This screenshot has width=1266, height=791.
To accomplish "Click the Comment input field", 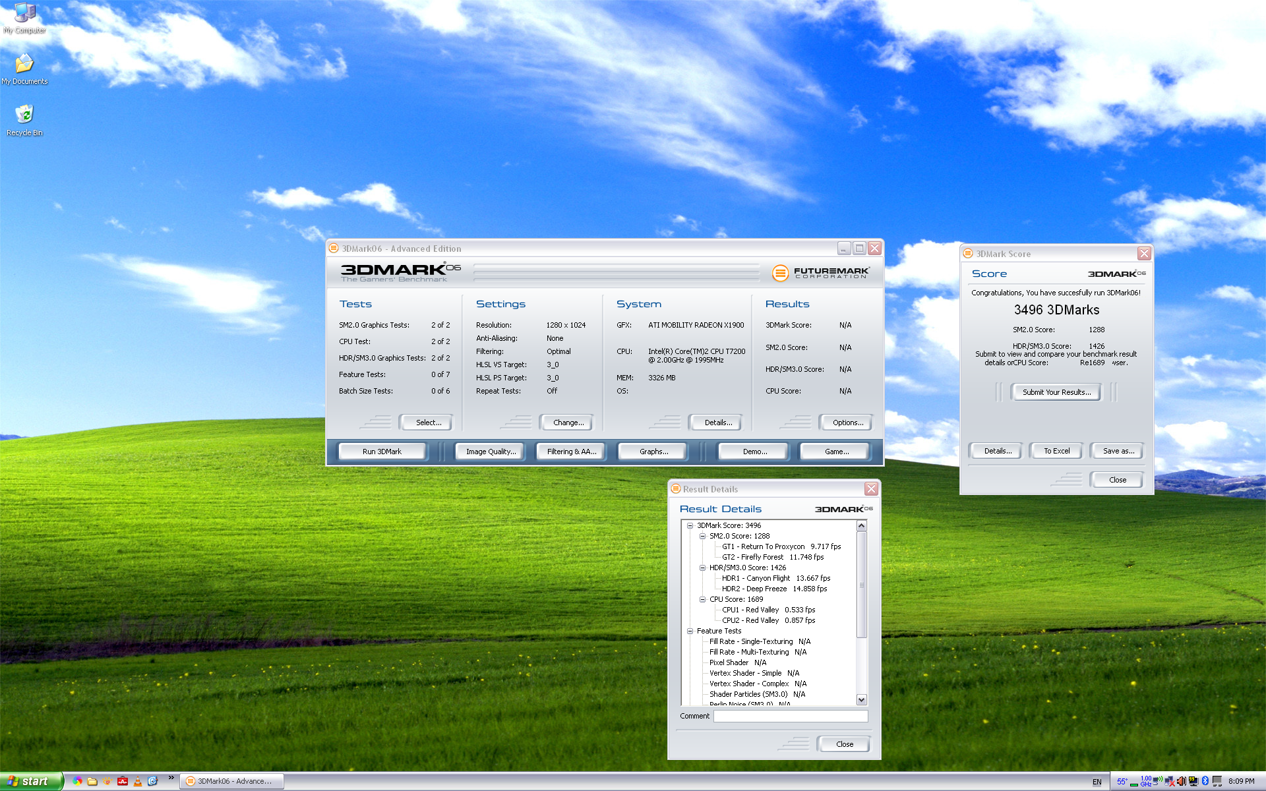I will pyautogui.click(x=790, y=716).
